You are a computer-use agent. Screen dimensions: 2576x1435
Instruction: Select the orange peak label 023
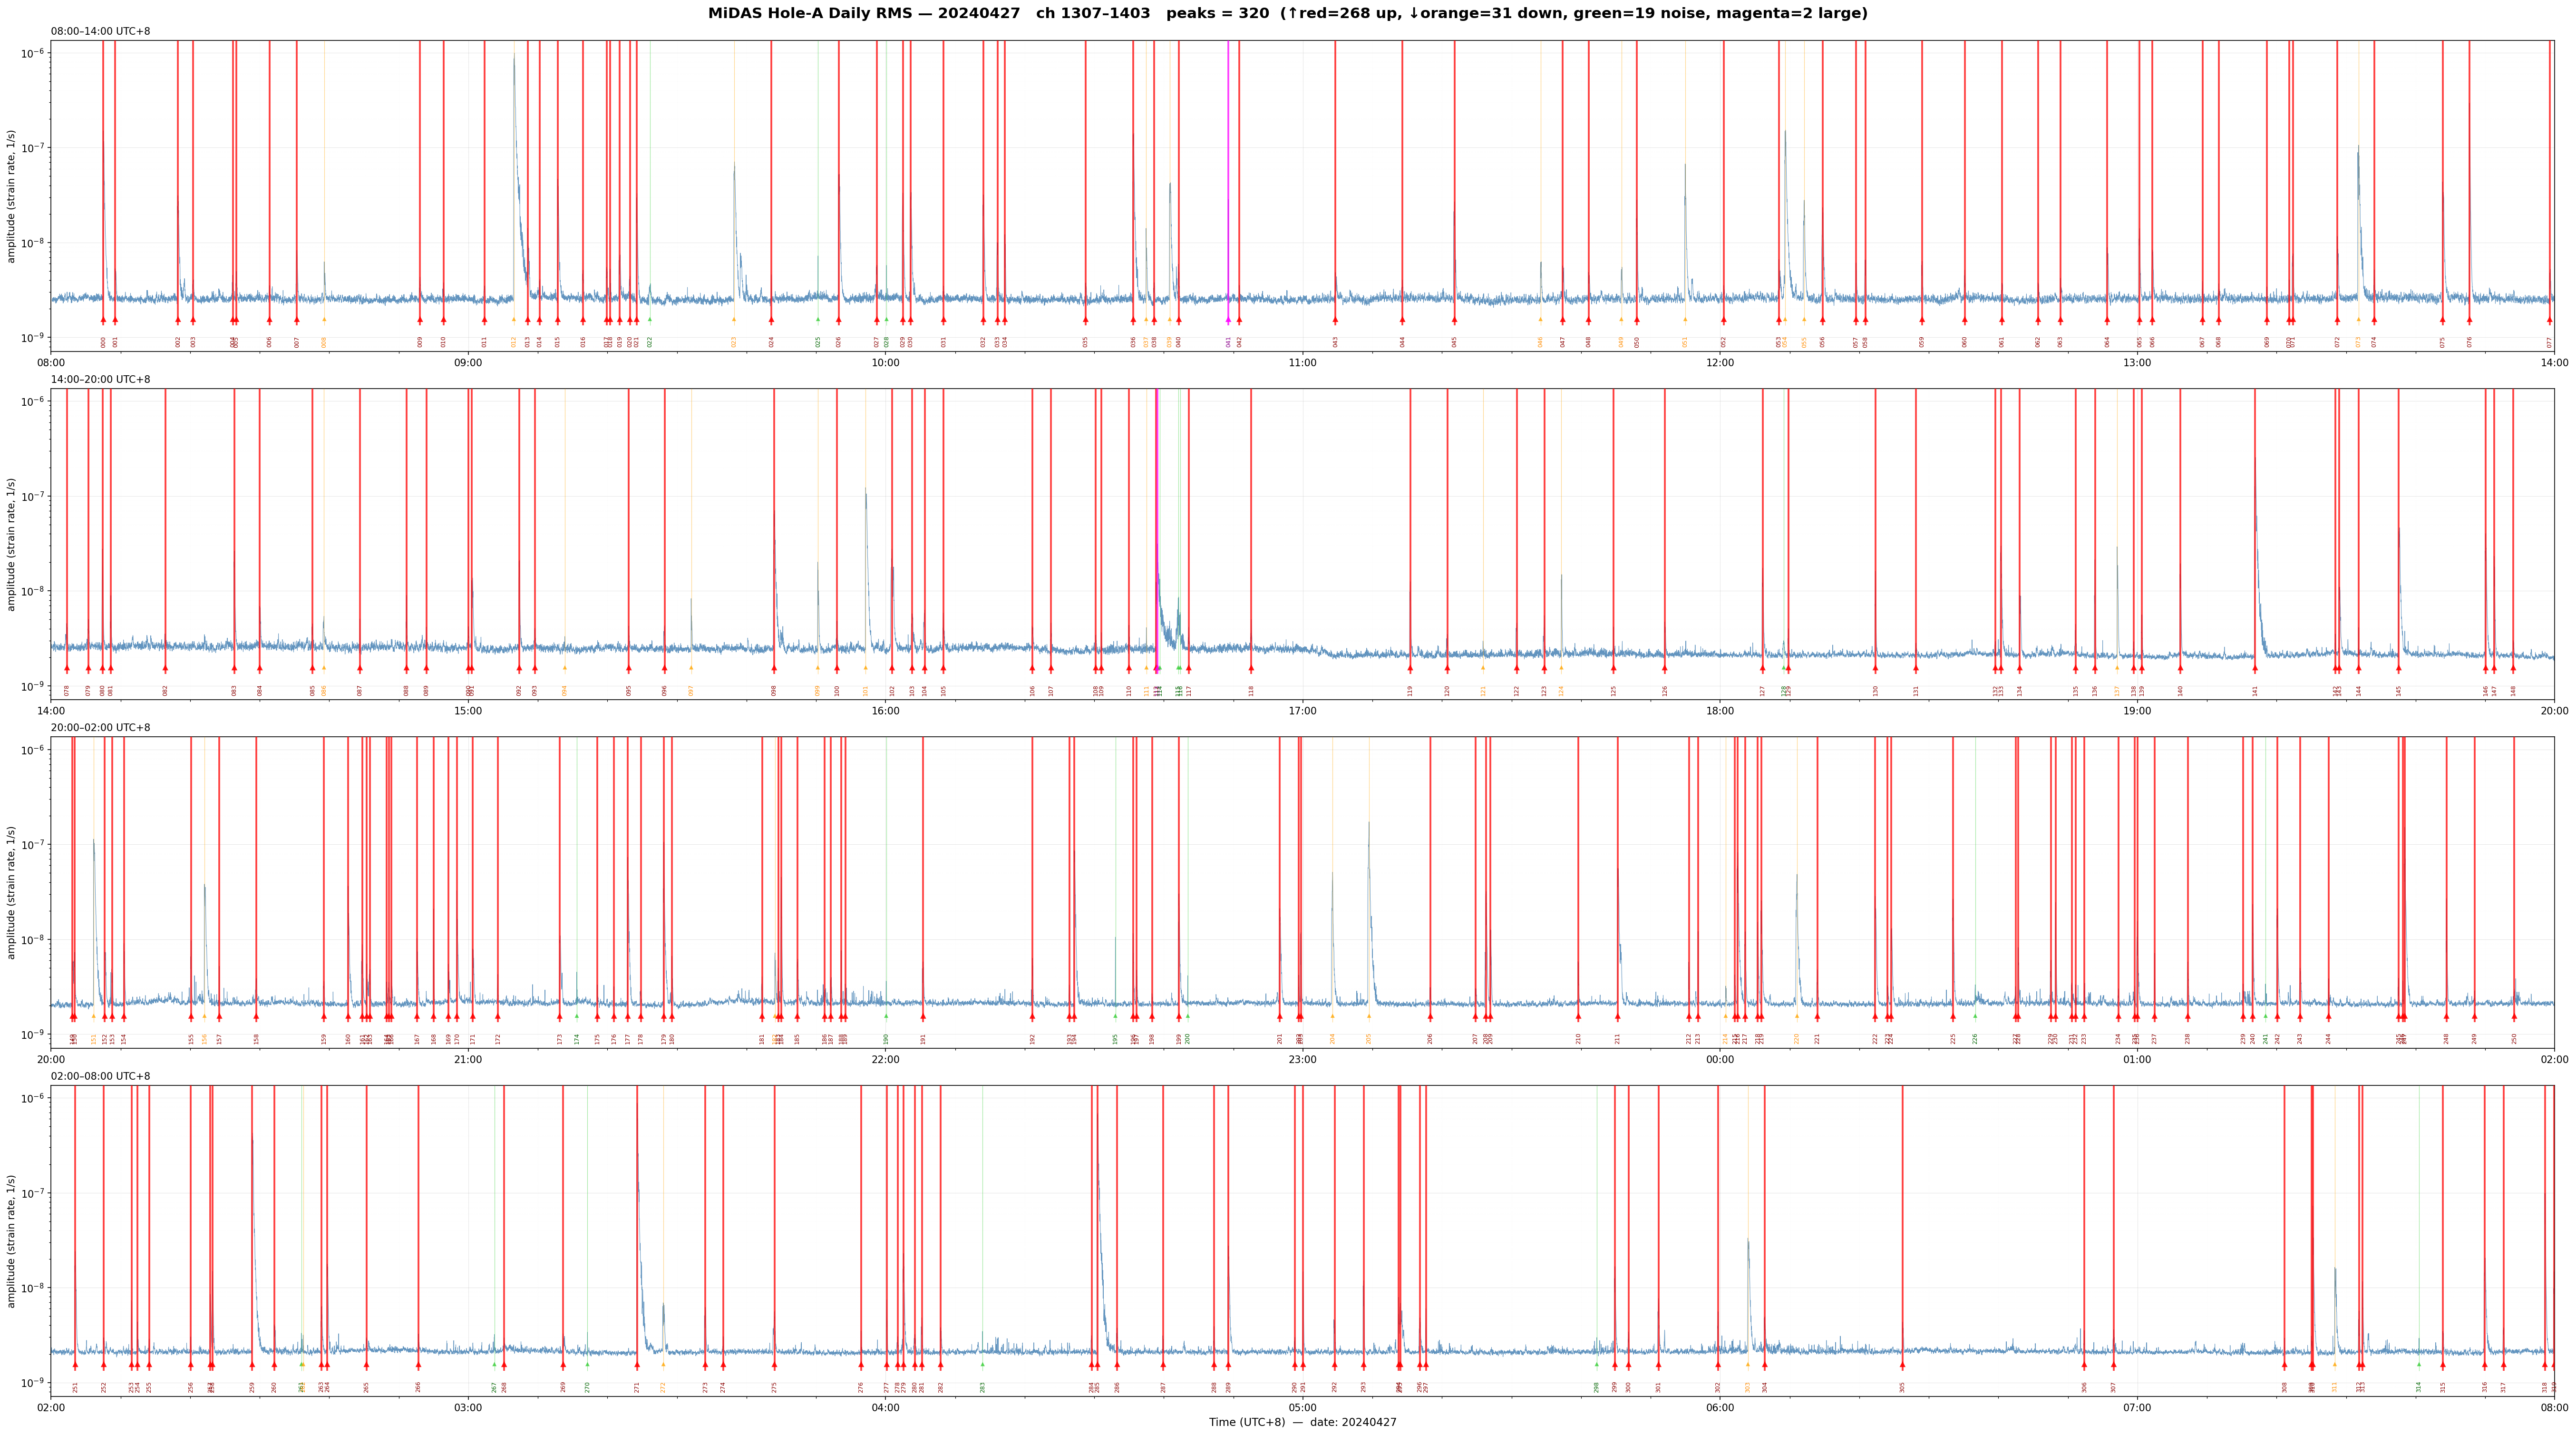pos(734,342)
